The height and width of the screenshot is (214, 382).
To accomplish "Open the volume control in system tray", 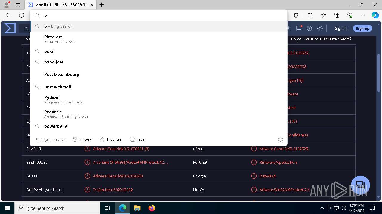I will (x=343, y=208).
